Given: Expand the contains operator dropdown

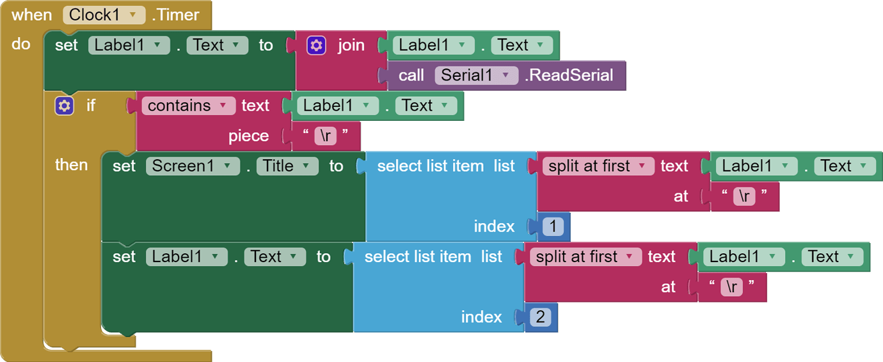Looking at the screenshot, I should pos(187,106).
